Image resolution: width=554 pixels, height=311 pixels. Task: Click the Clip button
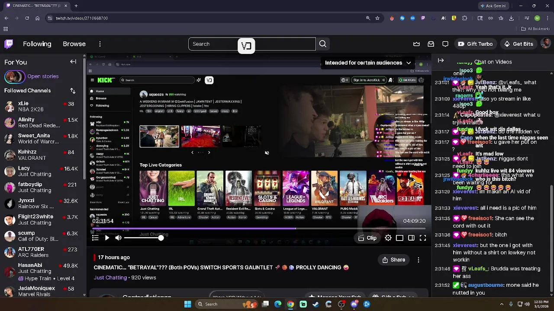click(x=367, y=238)
